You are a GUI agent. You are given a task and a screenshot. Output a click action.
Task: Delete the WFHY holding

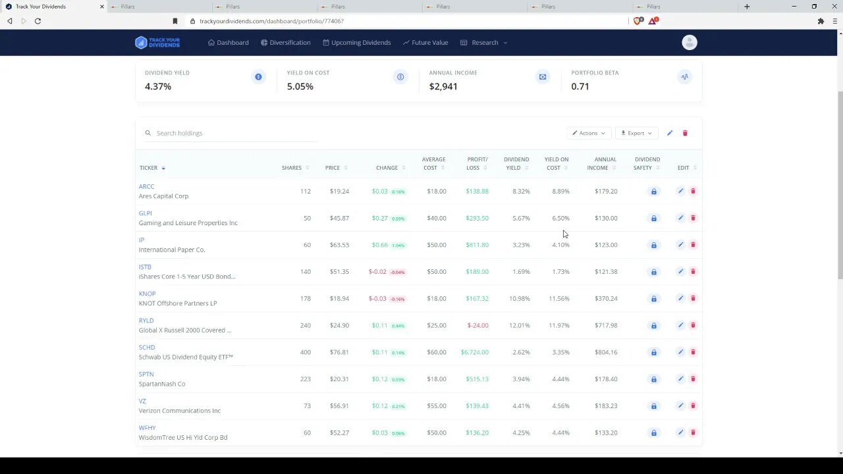pos(693,433)
